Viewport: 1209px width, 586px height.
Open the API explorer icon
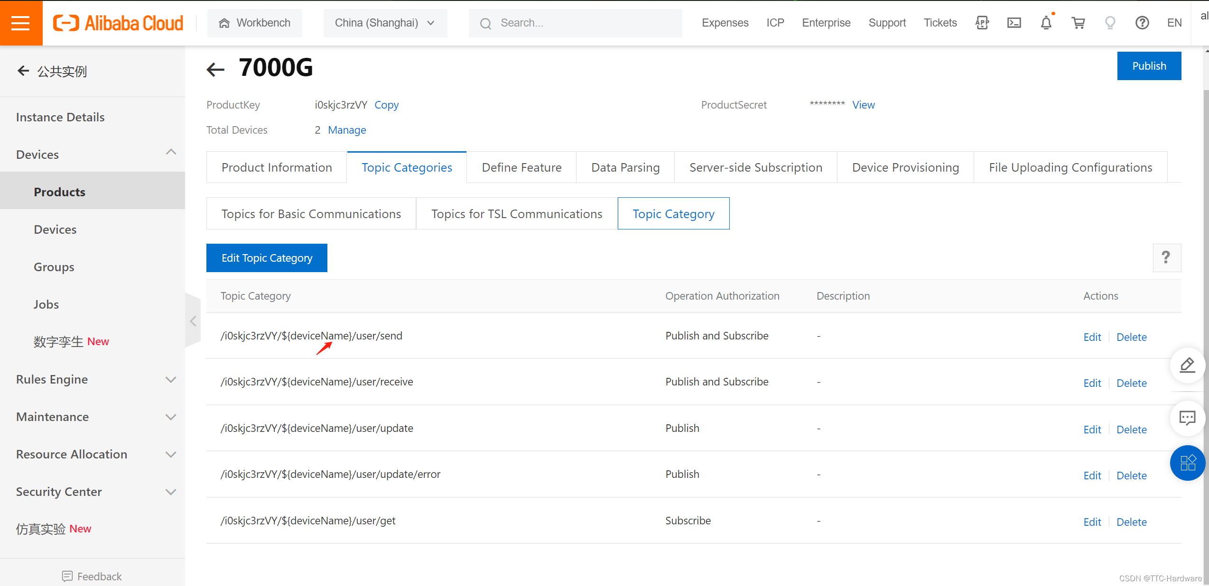(982, 23)
